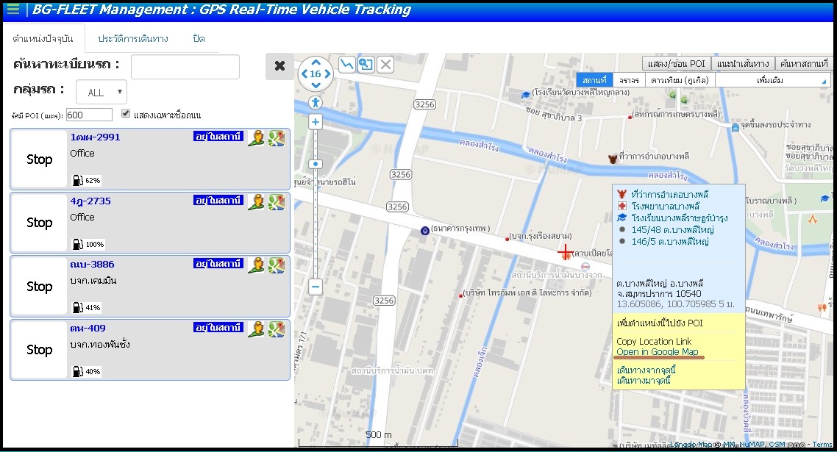Screen dimensions: 837x452
Task: Click the fuel pump icon showing 62%
Action: [77, 180]
